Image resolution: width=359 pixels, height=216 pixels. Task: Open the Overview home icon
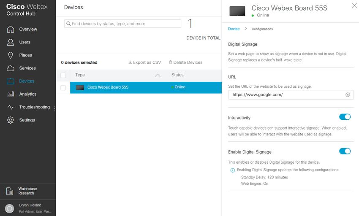(x=11, y=29)
